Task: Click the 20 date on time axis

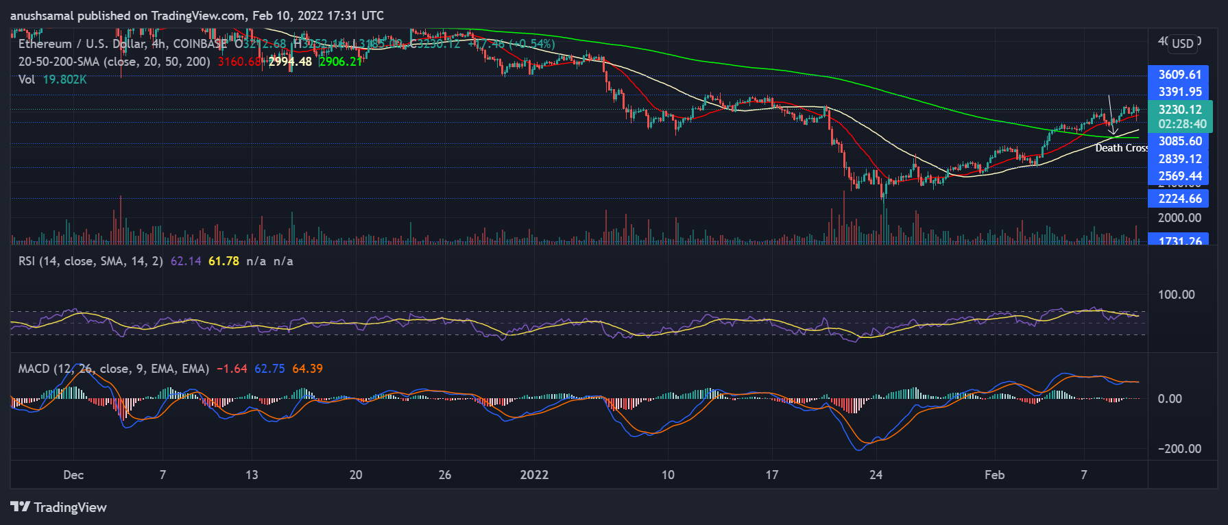Action: click(356, 475)
